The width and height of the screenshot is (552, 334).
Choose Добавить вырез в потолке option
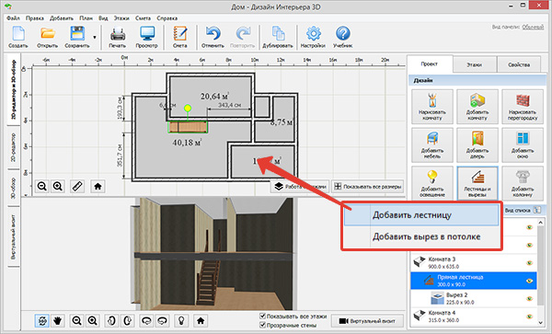421,236
